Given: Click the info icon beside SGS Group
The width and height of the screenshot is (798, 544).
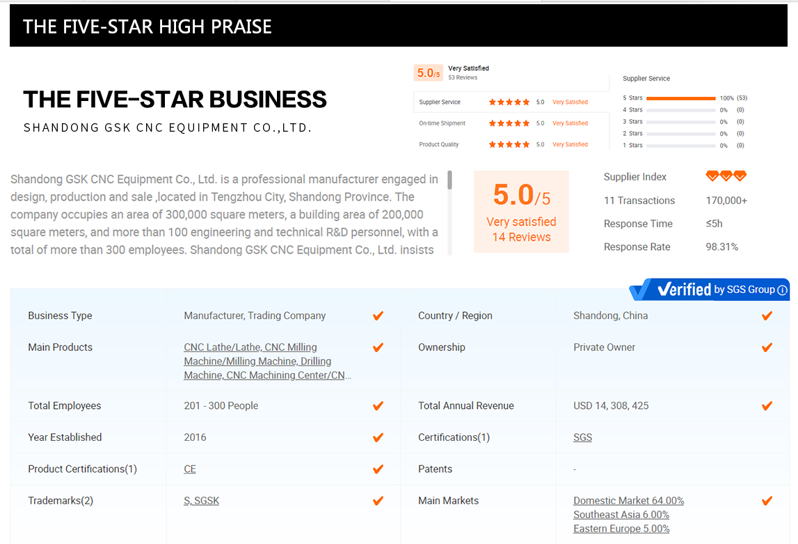Looking at the screenshot, I should pos(783,290).
